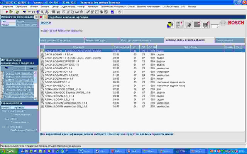This screenshot has width=247, height=154.
Task: Open the Отдел заказов menu
Action: coord(68,7)
